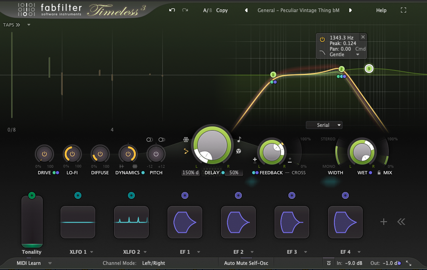
Task: Click the plus/minus icon right of feedback knob
Action: coord(290,160)
